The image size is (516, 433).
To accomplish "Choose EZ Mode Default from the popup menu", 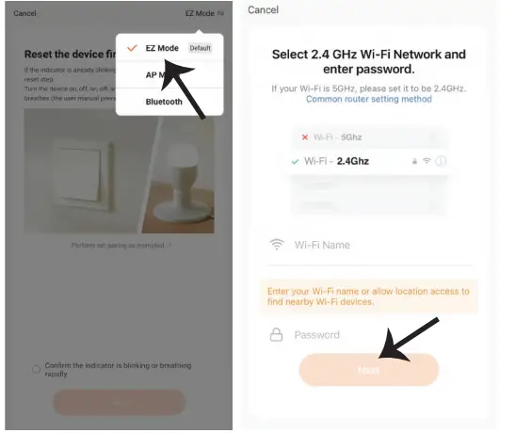I will (169, 48).
